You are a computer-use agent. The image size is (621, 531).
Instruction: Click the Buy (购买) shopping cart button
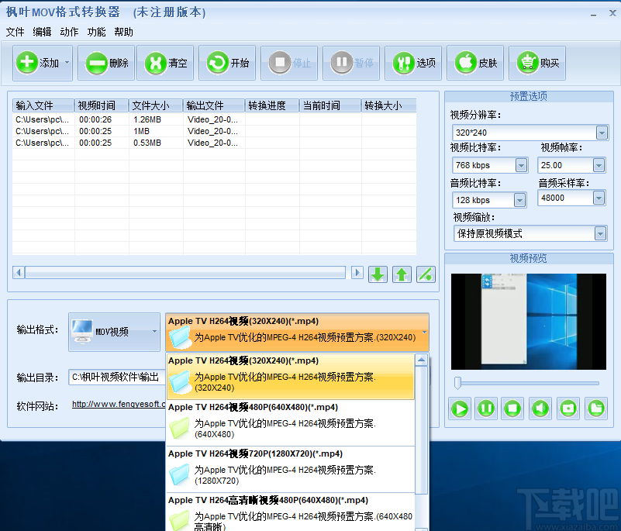[537, 63]
